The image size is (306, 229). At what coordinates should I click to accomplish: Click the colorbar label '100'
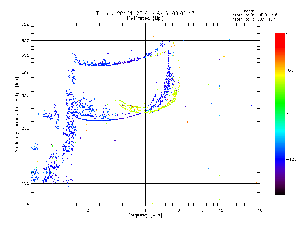pos(290,70)
